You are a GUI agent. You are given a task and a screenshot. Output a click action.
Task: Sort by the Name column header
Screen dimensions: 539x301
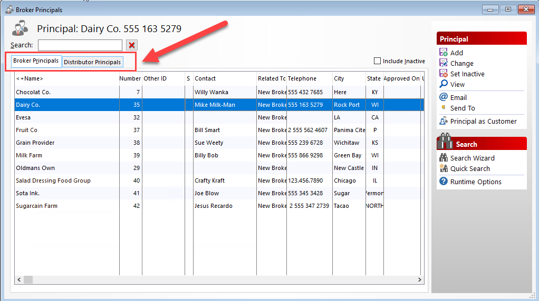tap(67, 78)
